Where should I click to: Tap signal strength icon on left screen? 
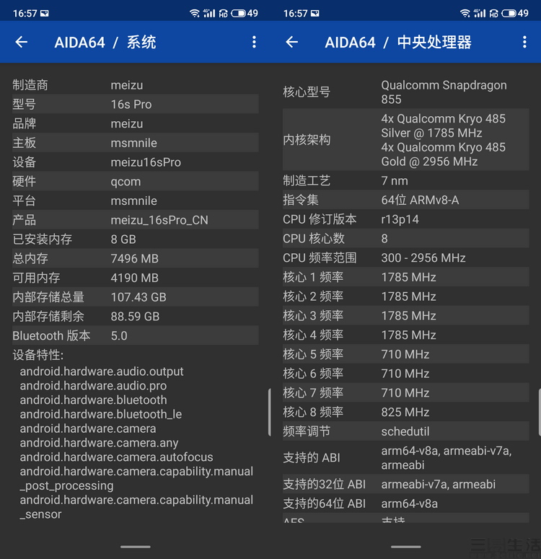point(209,14)
